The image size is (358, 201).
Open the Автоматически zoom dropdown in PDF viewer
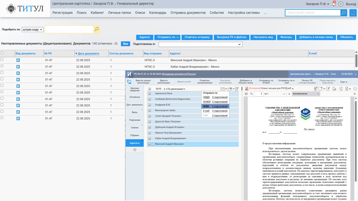pyautogui.click(x=306, y=94)
